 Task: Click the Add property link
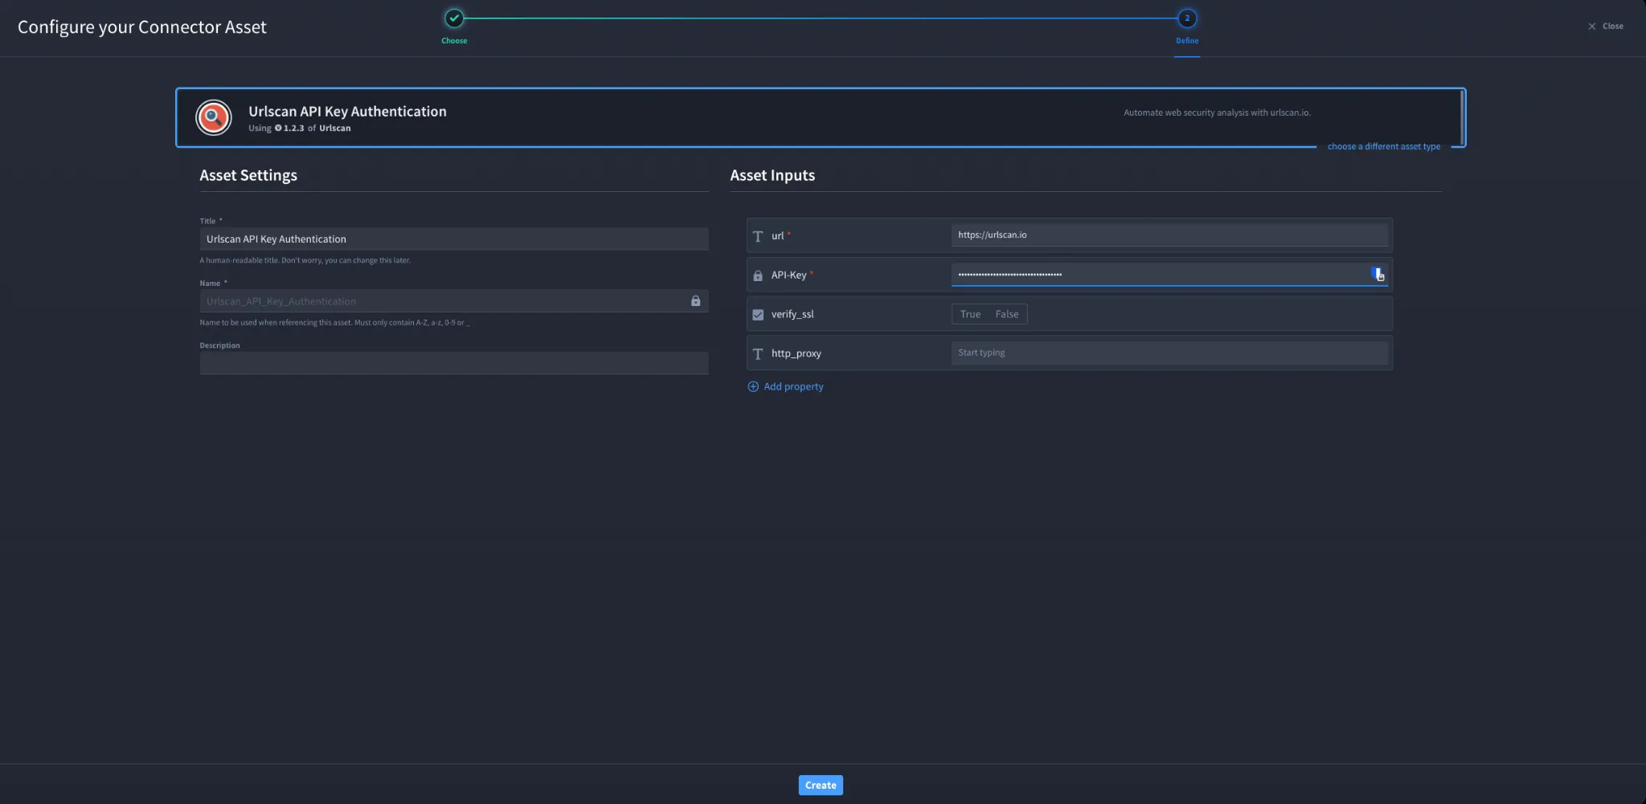(x=793, y=387)
